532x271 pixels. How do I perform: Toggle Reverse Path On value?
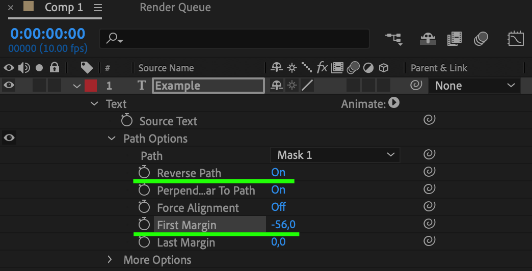click(x=278, y=173)
